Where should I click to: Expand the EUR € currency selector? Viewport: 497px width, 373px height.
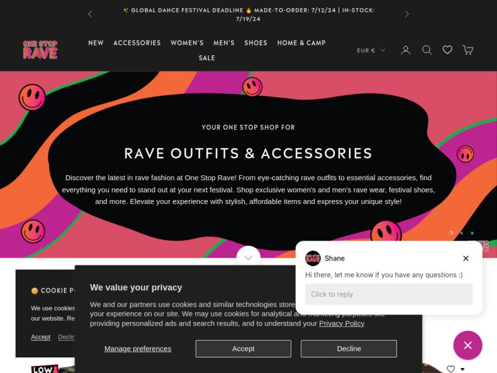371,50
